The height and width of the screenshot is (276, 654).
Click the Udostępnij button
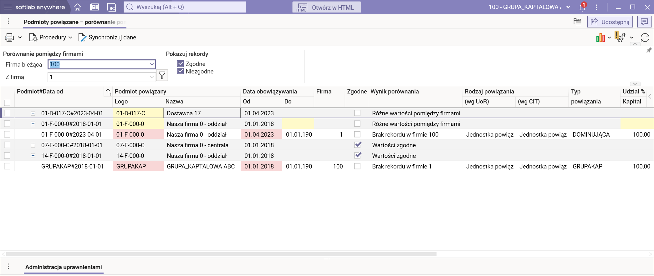[x=610, y=22]
